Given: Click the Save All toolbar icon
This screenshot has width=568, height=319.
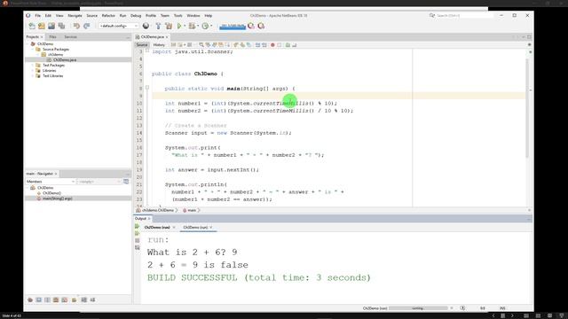Looking at the screenshot, I should click(x=61, y=26).
